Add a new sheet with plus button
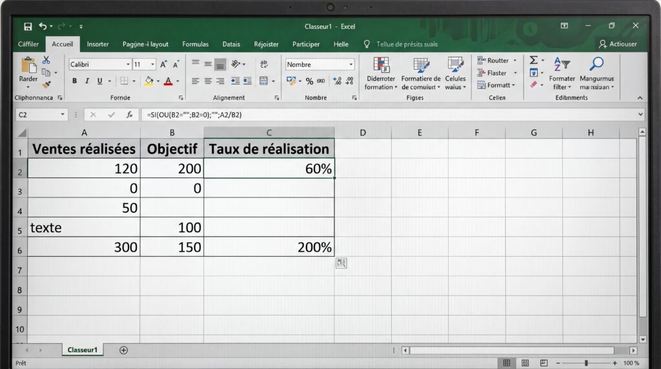The height and width of the screenshot is (369, 661). pos(123,350)
